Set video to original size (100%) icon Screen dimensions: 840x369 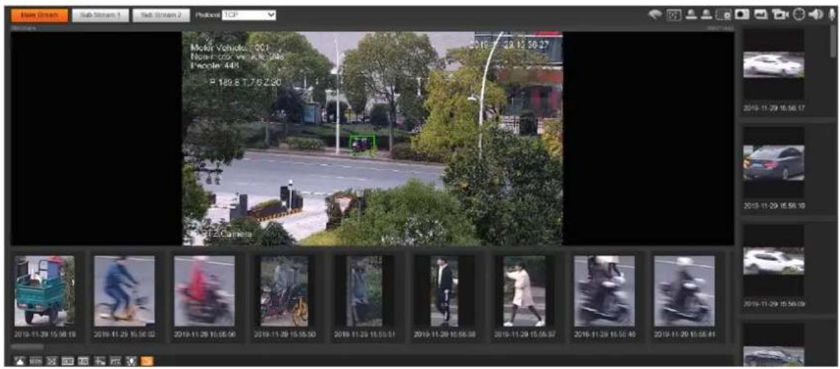pyautogui.click(x=36, y=361)
